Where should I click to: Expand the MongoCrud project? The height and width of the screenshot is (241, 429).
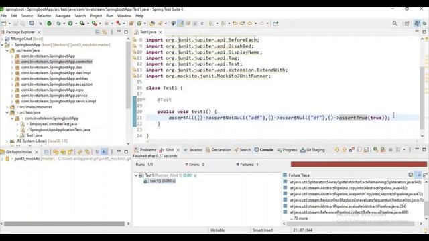[3, 39]
